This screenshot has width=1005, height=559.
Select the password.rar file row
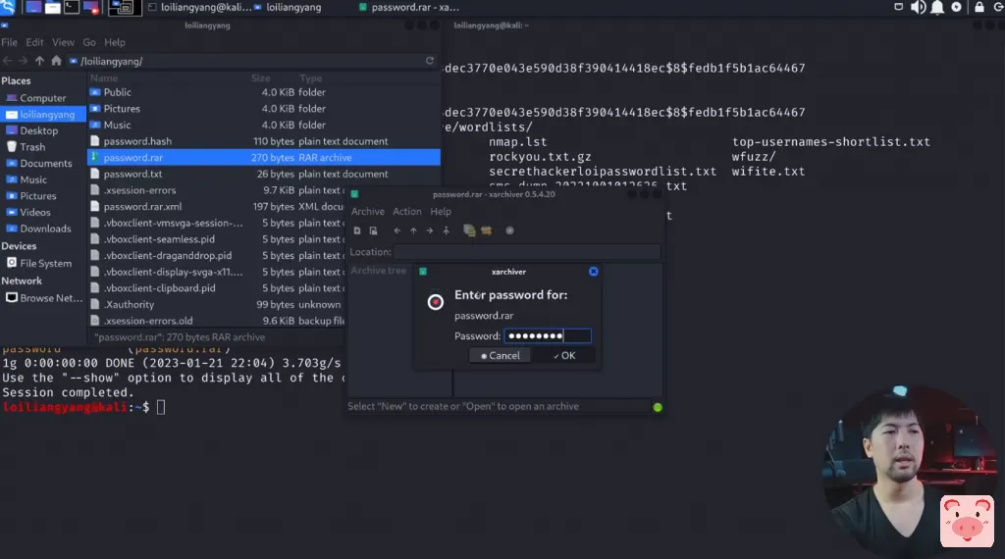tap(263, 158)
